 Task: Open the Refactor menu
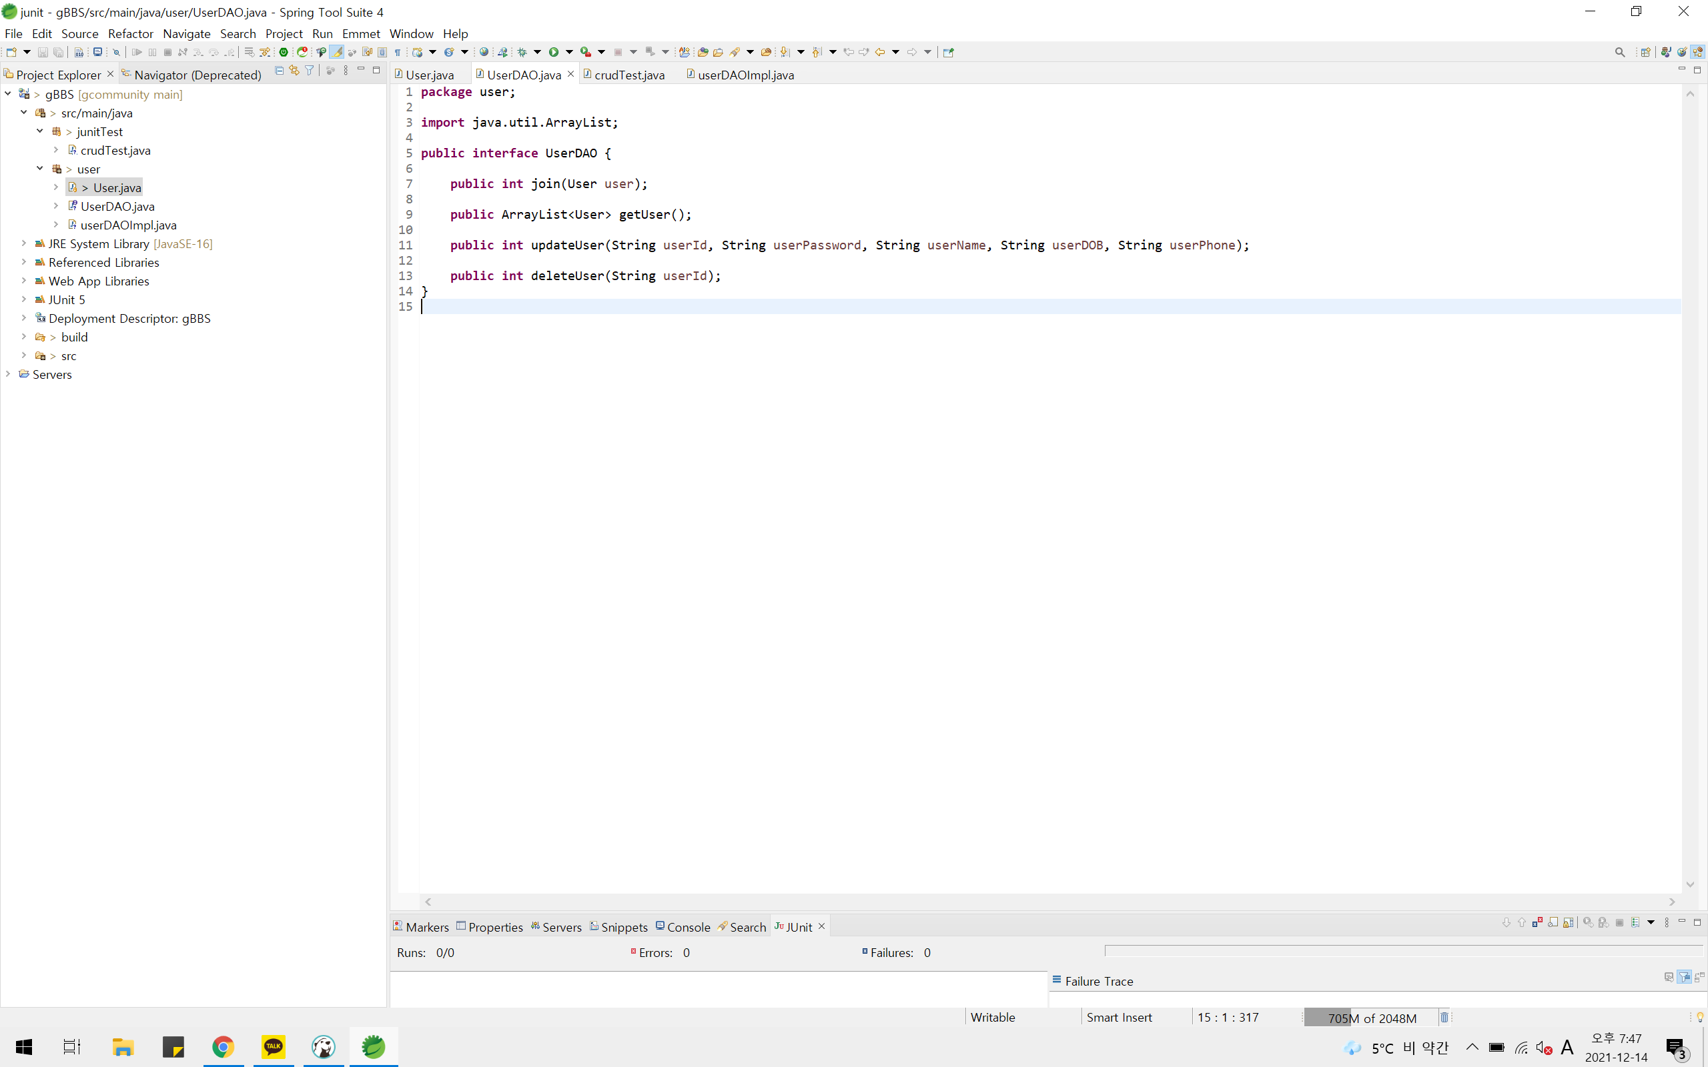[x=130, y=33]
